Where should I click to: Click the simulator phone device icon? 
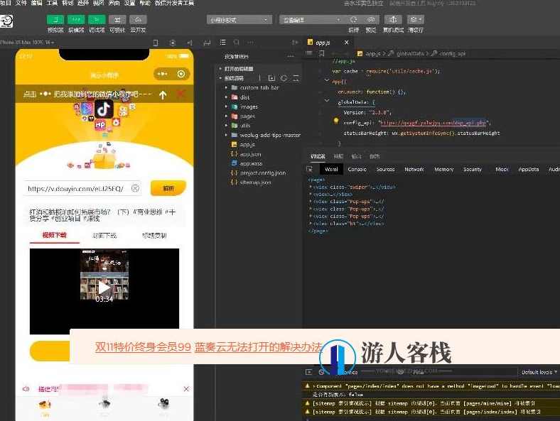coord(156,43)
